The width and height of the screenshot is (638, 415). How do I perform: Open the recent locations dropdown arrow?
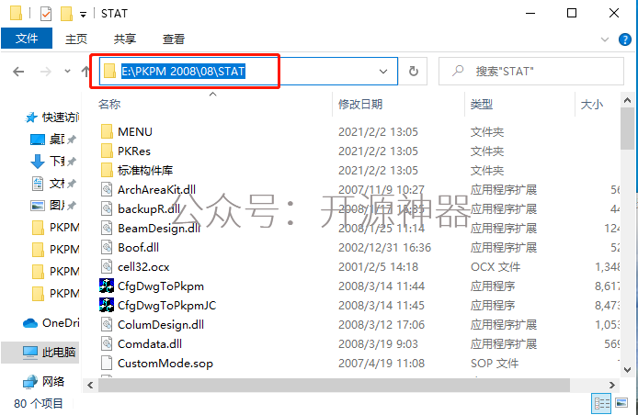point(67,72)
